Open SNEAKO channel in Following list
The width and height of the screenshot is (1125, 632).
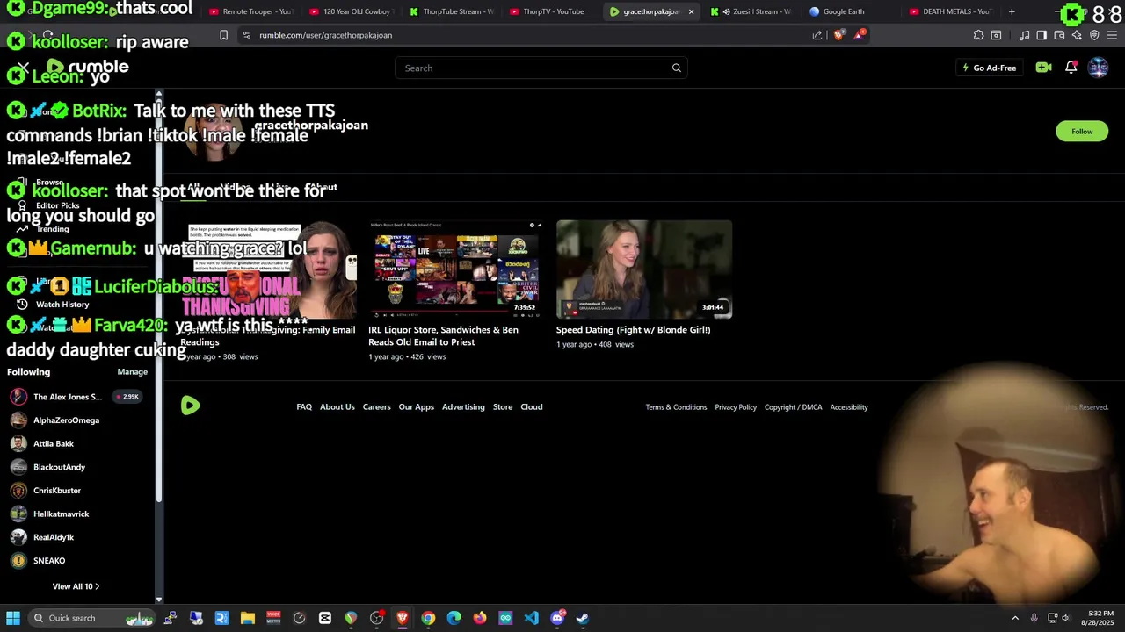click(x=49, y=561)
